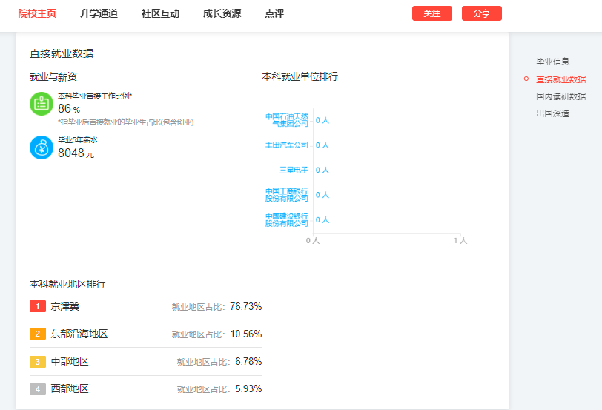602x410 pixels.
Task: Click the yellow rank 3 badge
Action: [x=38, y=362]
